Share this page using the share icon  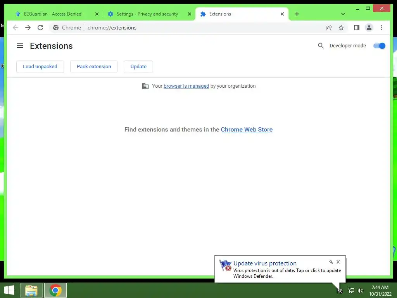pyautogui.click(x=329, y=28)
